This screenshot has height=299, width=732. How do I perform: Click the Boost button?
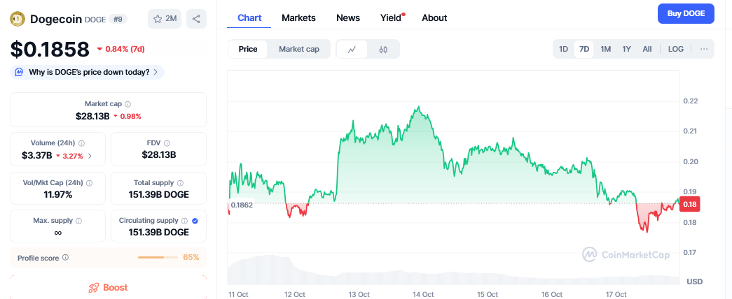click(x=108, y=287)
